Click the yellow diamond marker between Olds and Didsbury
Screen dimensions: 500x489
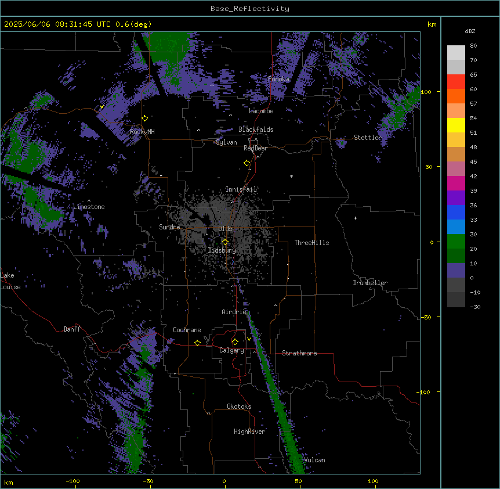(225, 242)
